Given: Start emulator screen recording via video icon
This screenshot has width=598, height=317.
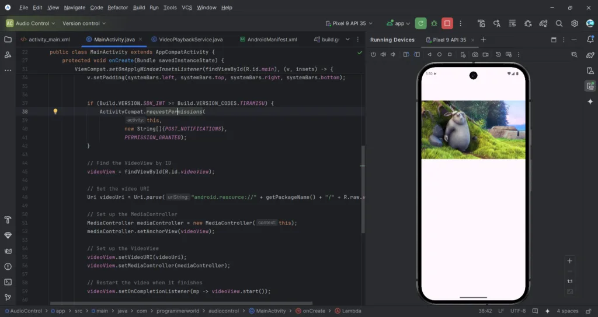Looking at the screenshot, I should click(486, 54).
